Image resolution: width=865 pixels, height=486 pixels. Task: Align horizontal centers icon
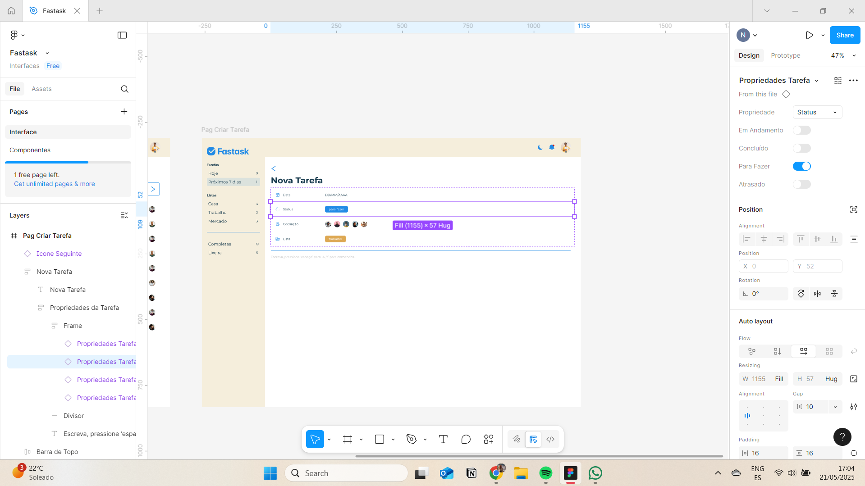click(x=764, y=239)
